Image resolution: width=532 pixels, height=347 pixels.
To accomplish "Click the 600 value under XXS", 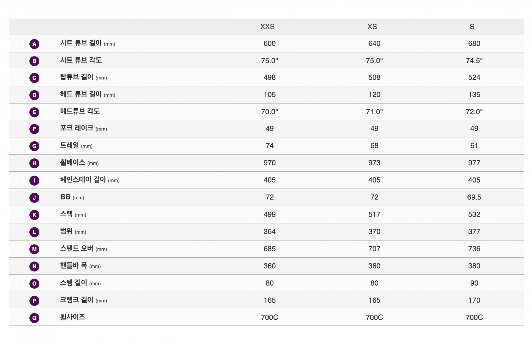I will click(x=270, y=43).
